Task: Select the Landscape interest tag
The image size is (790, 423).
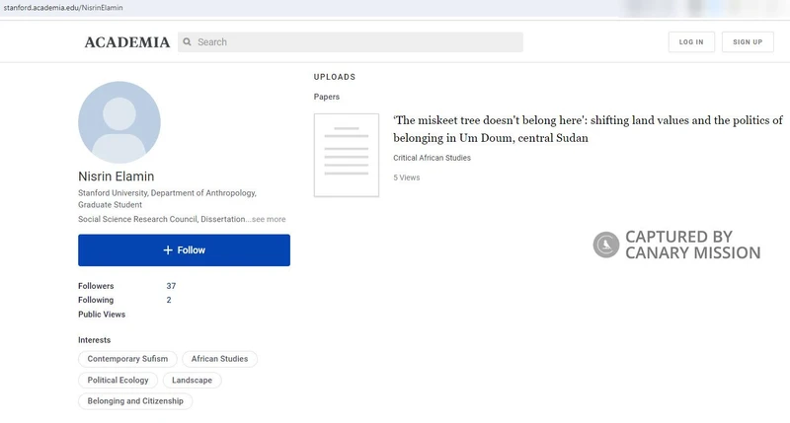Action: pos(192,380)
